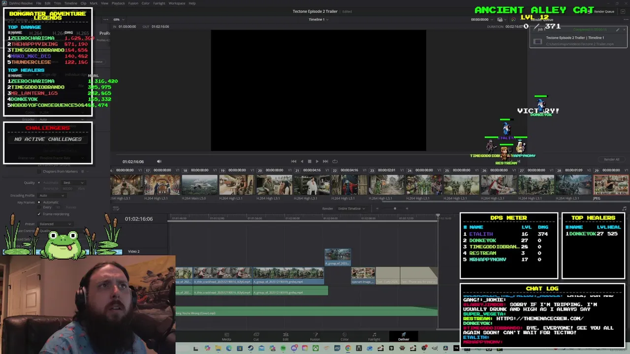This screenshot has height=354, width=630.
Task: Open Spotify in the taskbar
Action: pyautogui.click(x=283, y=349)
